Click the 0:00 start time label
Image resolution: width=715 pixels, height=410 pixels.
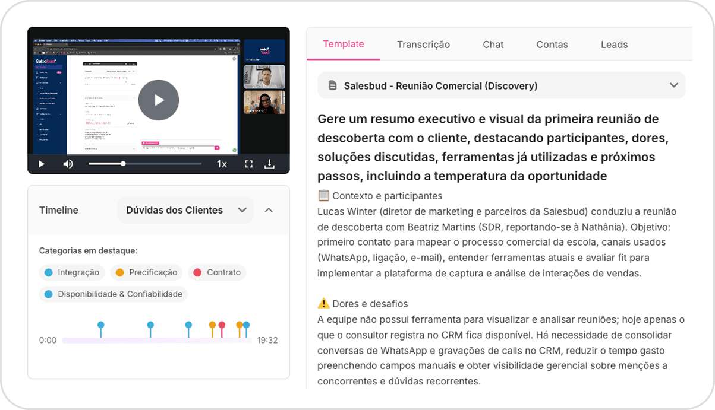[x=48, y=341]
